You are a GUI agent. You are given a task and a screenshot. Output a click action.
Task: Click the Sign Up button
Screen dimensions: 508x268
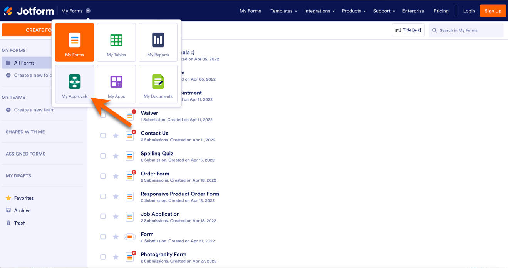[493, 11]
